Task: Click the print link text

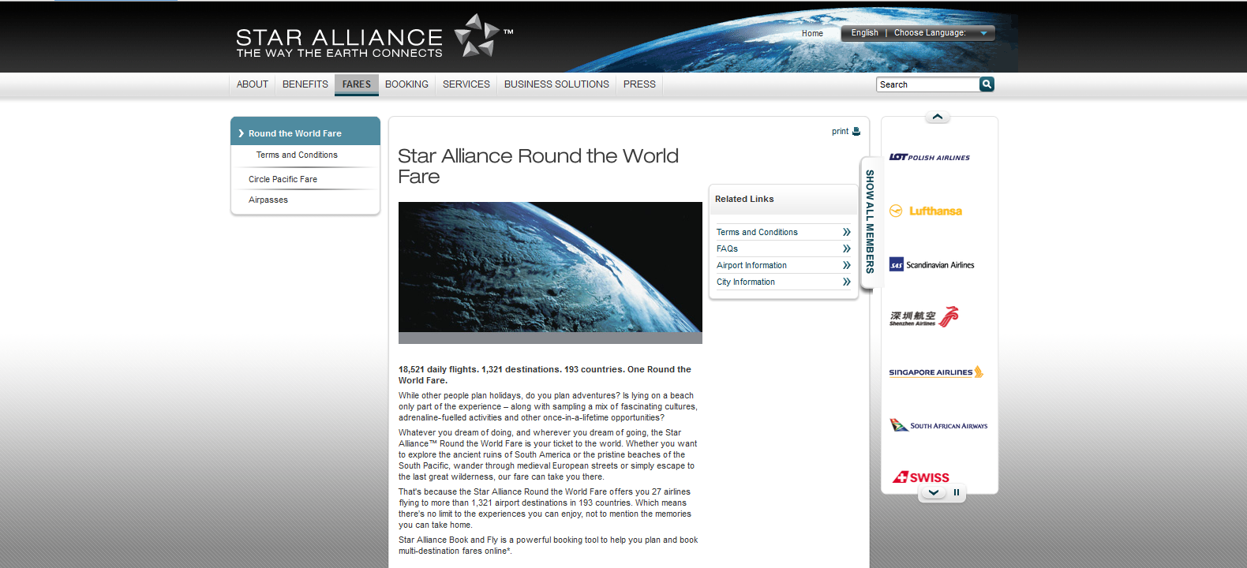Action: (x=840, y=132)
